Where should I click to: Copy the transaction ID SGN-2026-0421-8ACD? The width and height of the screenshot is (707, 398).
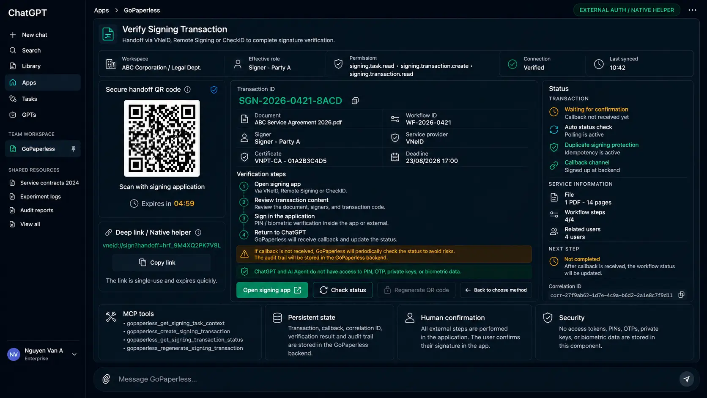355,101
